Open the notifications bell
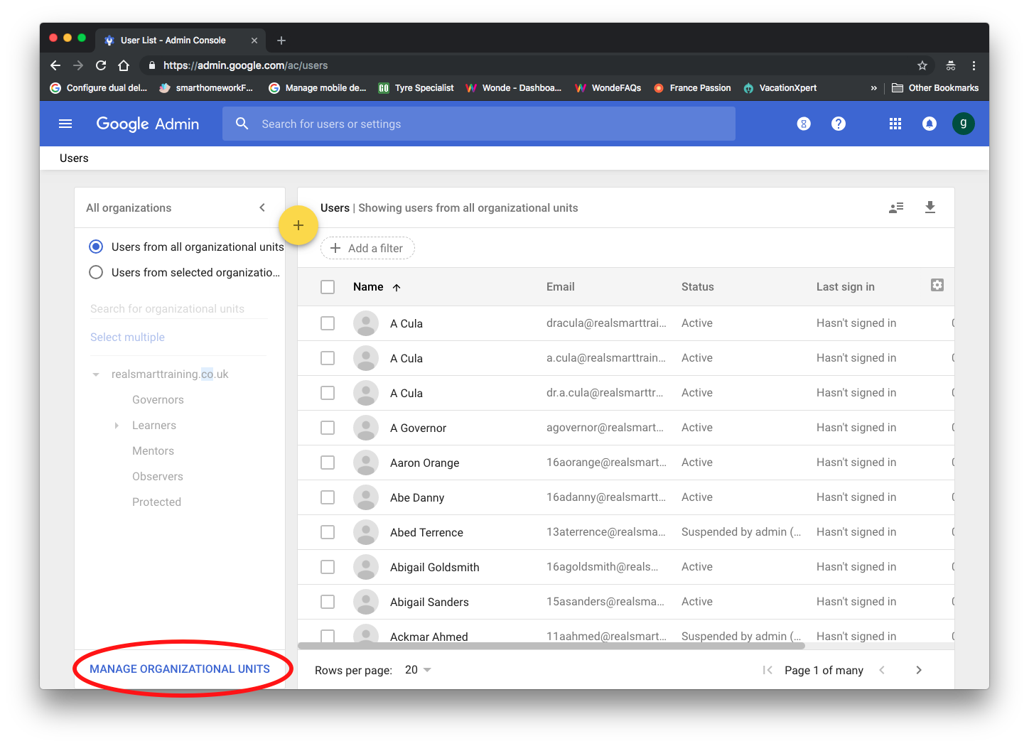Image resolution: width=1029 pixels, height=746 pixels. click(x=929, y=123)
